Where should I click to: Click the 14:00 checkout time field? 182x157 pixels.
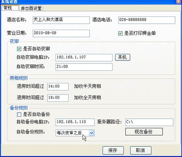[58, 87]
